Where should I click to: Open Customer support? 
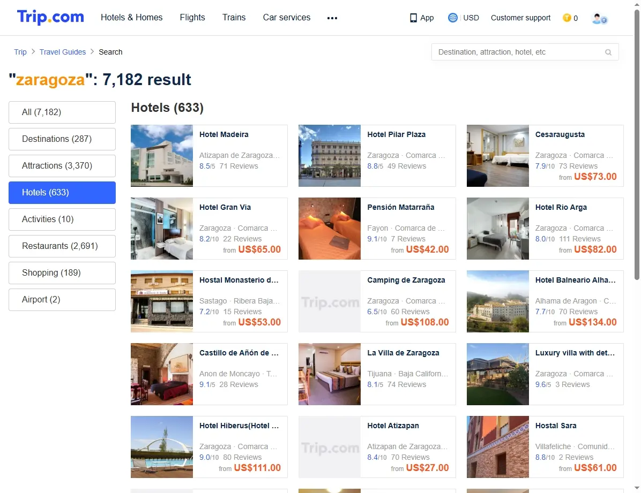[520, 18]
